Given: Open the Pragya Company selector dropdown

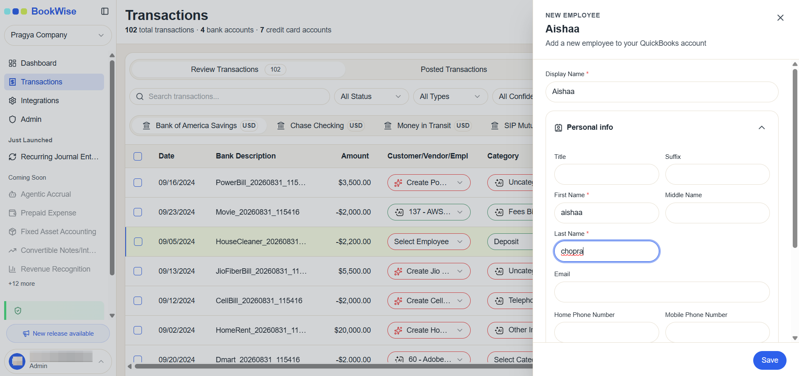Looking at the screenshot, I should [58, 35].
